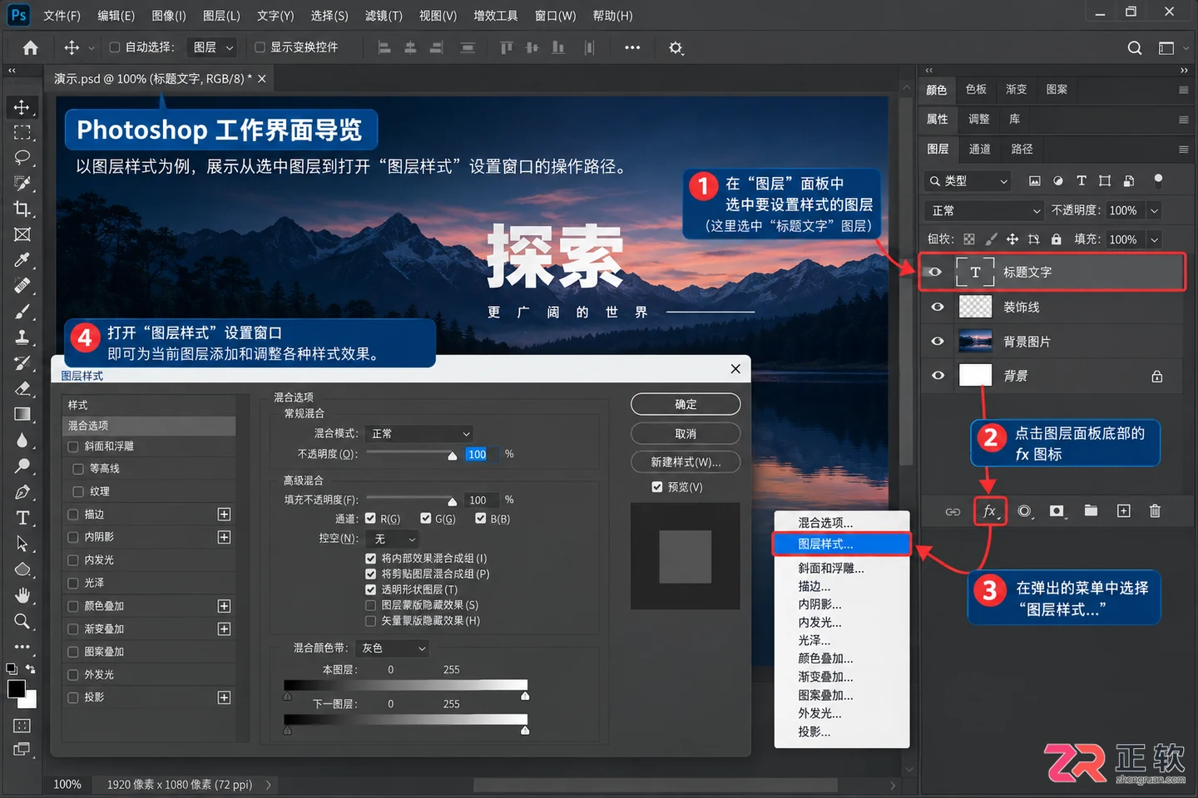The height and width of the screenshot is (798, 1198).
Task: Select 背景图片 layer thumbnail
Action: click(x=975, y=341)
